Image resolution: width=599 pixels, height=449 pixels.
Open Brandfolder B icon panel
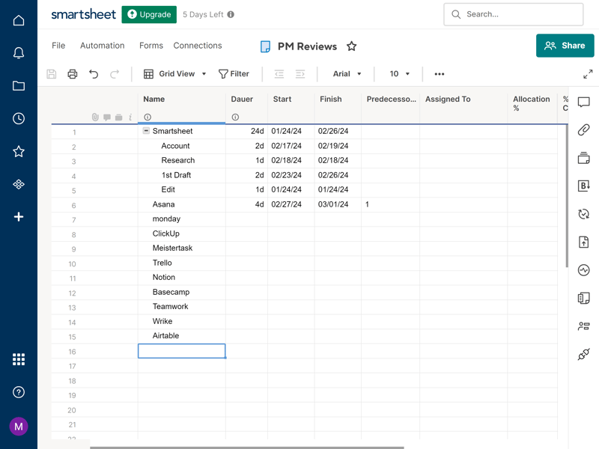pos(584,186)
